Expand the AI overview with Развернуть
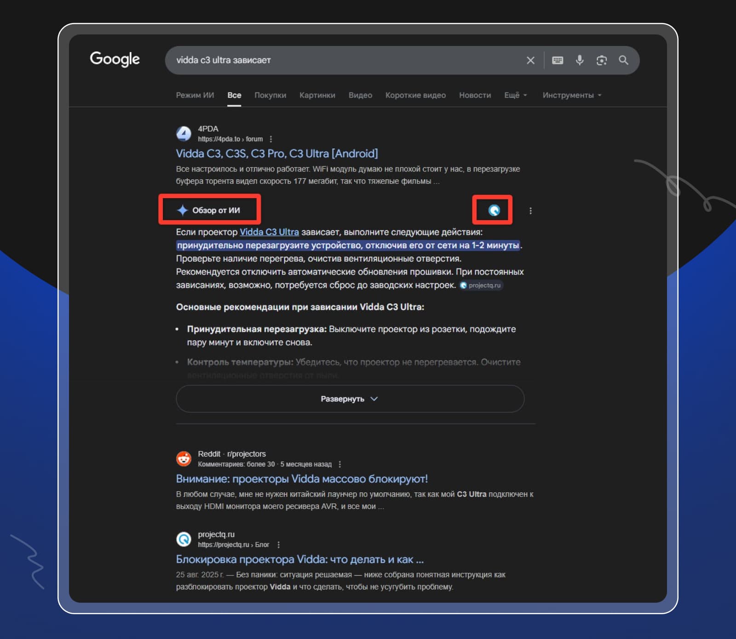 point(350,399)
